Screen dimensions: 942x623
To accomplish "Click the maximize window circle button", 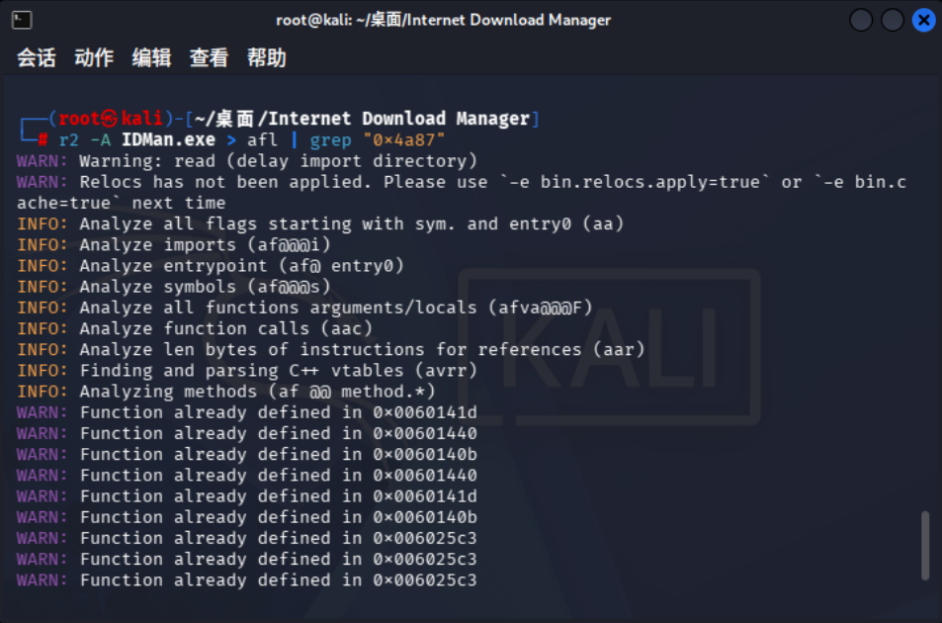I will click(893, 21).
